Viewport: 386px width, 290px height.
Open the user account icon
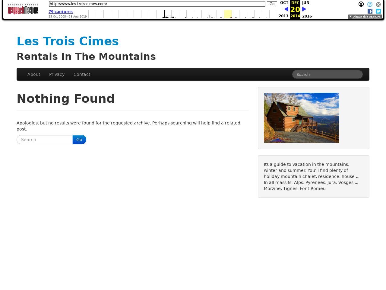(x=361, y=4)
